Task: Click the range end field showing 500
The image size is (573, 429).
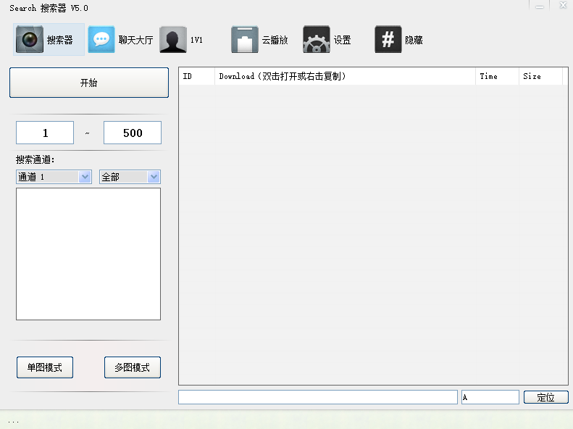Action: [133, 133]
